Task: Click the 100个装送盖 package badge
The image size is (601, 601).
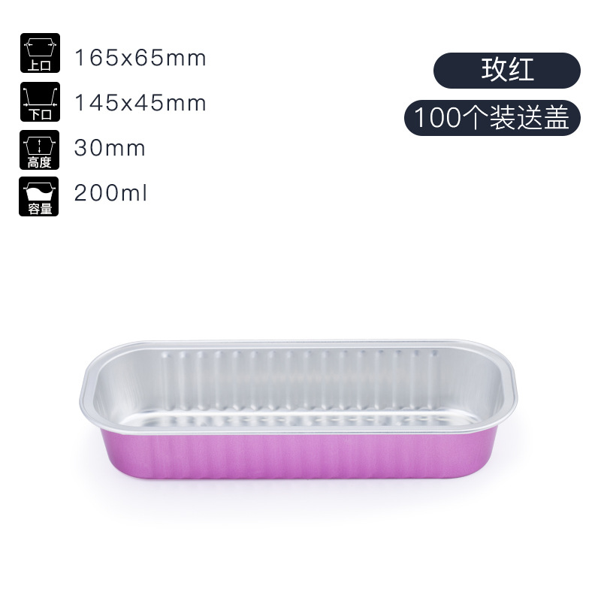Action: coord(493,118)
